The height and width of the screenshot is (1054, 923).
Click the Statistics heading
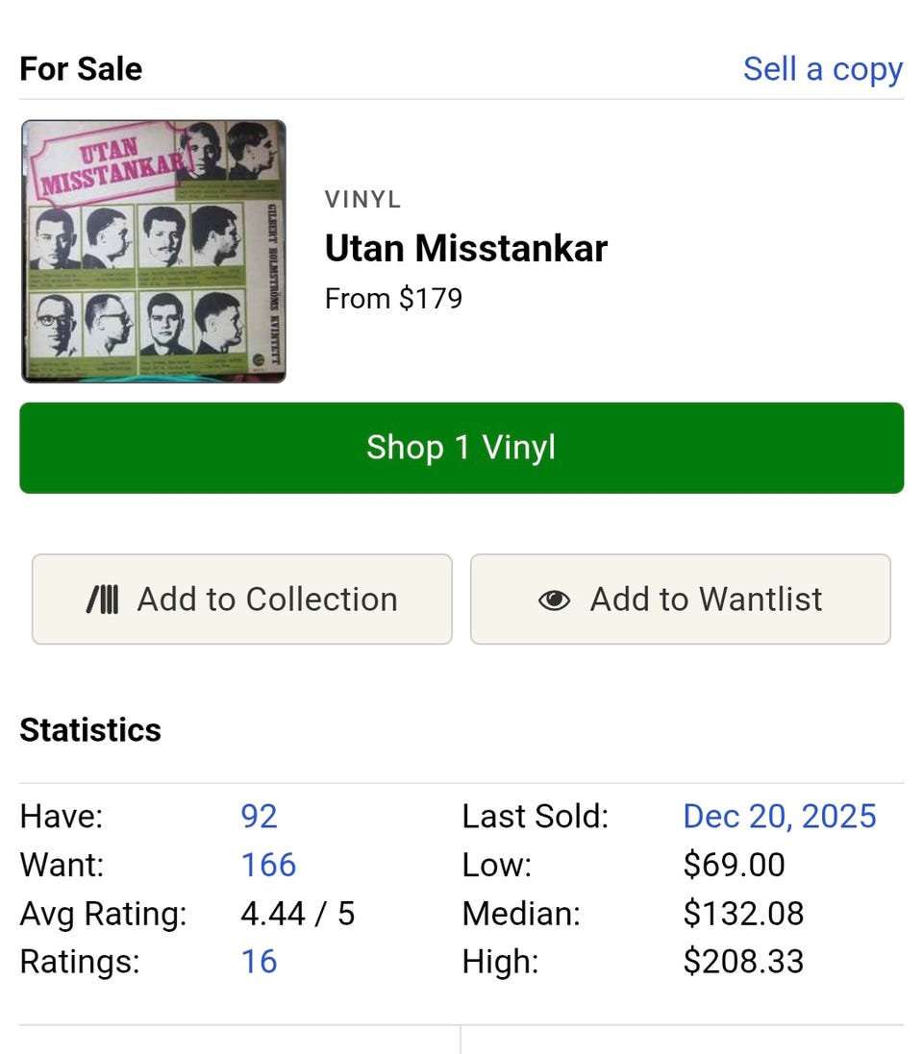[90, 730]
